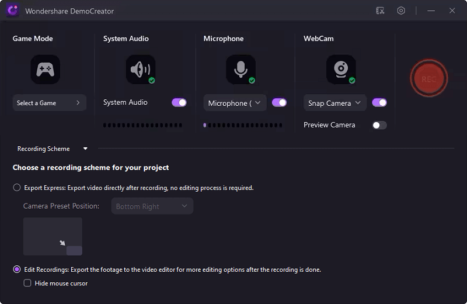467x304 pixels.
Task: Click the System Audio speaker icon
Action: 141,70
